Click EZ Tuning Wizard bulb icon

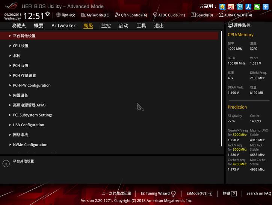(173, 193)
